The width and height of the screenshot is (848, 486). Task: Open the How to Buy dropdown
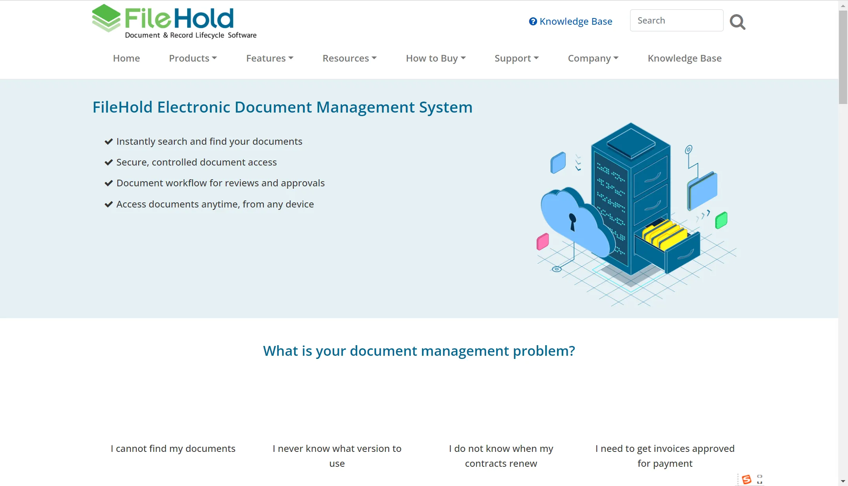[436, 58]
